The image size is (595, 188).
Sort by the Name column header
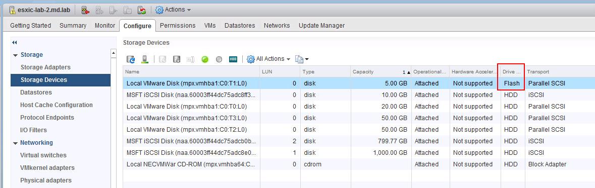(x=191, y=71)
